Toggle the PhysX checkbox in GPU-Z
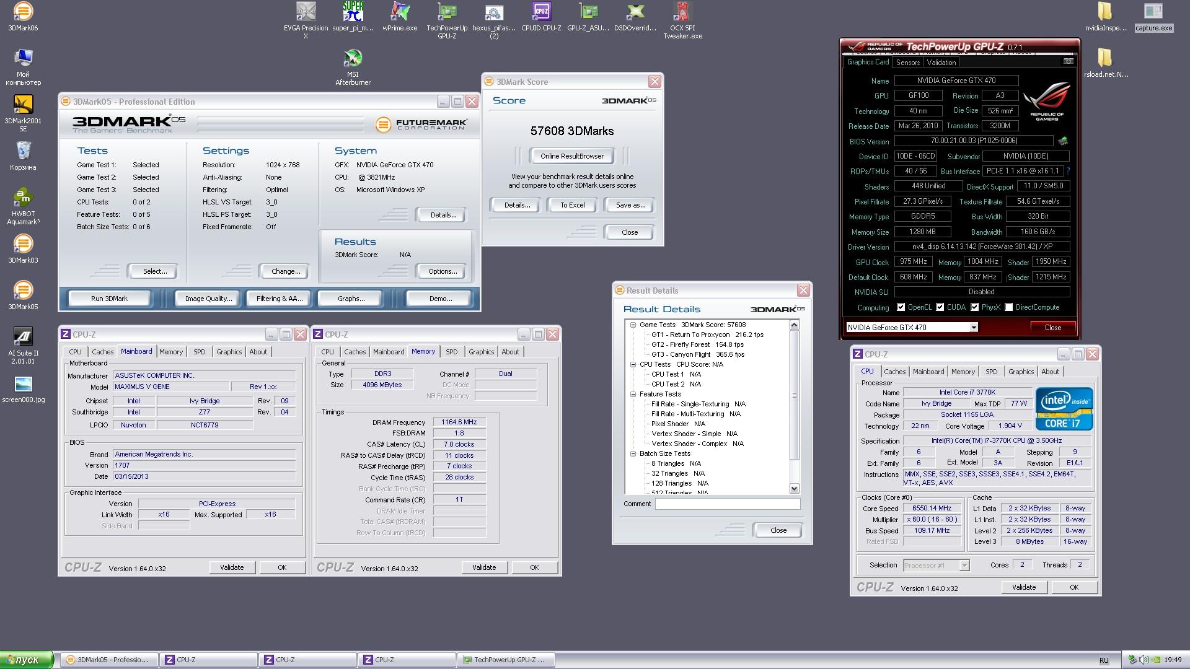Viewport: 1190px width, 669px height. (x=975, y=307)
